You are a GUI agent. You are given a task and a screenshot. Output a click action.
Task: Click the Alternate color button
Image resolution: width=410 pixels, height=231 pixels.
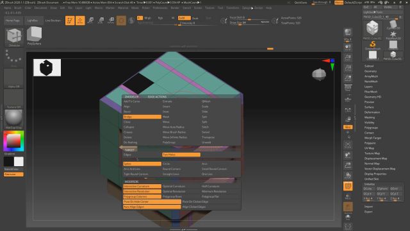(x=13, y=175)
